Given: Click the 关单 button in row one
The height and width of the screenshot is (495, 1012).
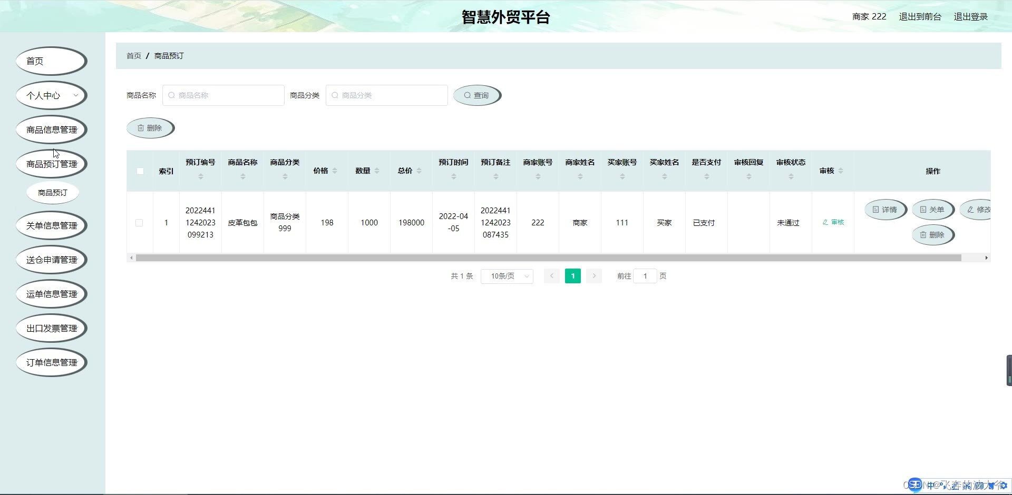Looking at the screenshot, I should pos(932,210).
